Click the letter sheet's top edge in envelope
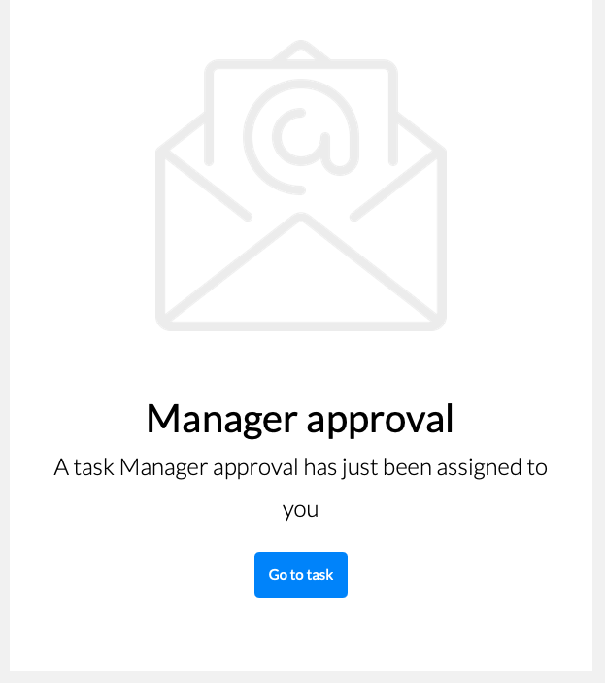 tap(301, 64)
